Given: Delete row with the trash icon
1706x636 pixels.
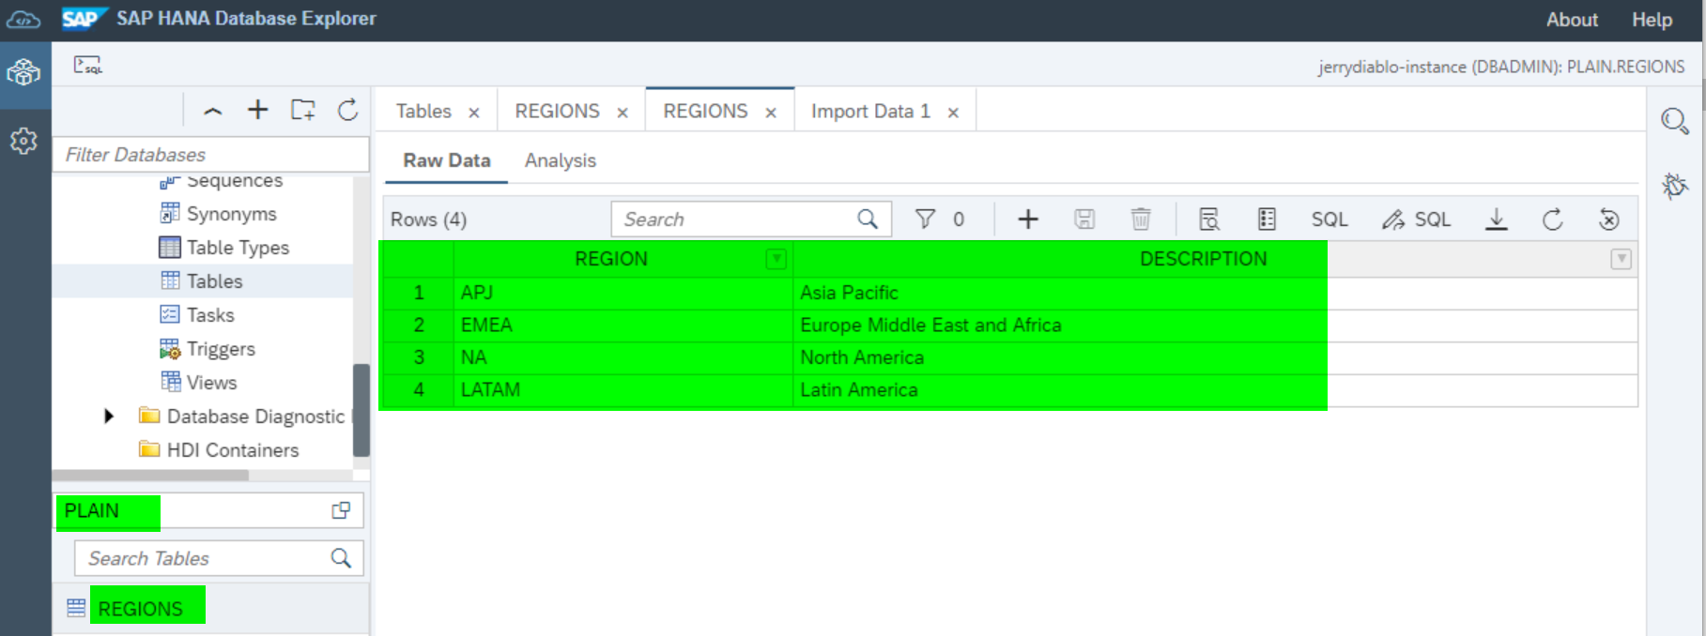Looking at the screenshot, I should pos(1141,219).
